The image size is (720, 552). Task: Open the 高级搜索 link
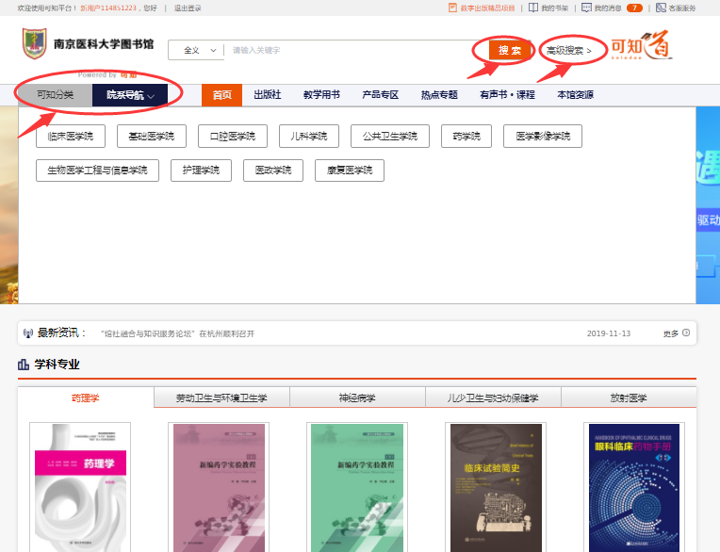(x=569, y=50)
